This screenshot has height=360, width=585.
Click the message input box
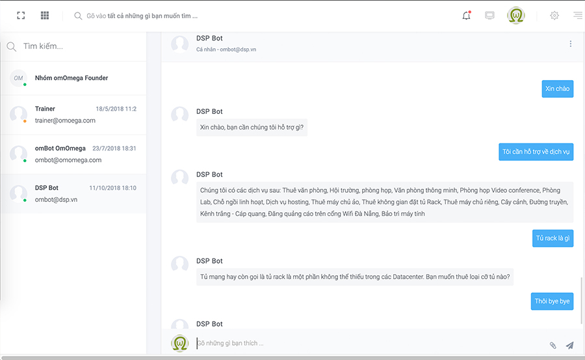(x=369, y=343)
